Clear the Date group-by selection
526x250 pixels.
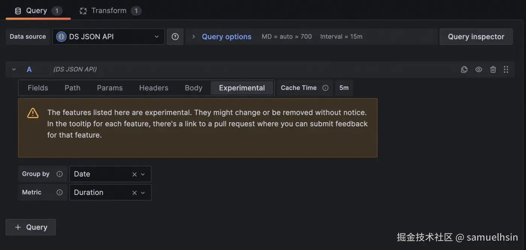tap(135, 174)
